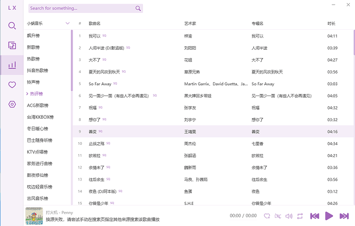Click the volume speaker icon
Screen dimensions: 355x226
tap(289, 216)
